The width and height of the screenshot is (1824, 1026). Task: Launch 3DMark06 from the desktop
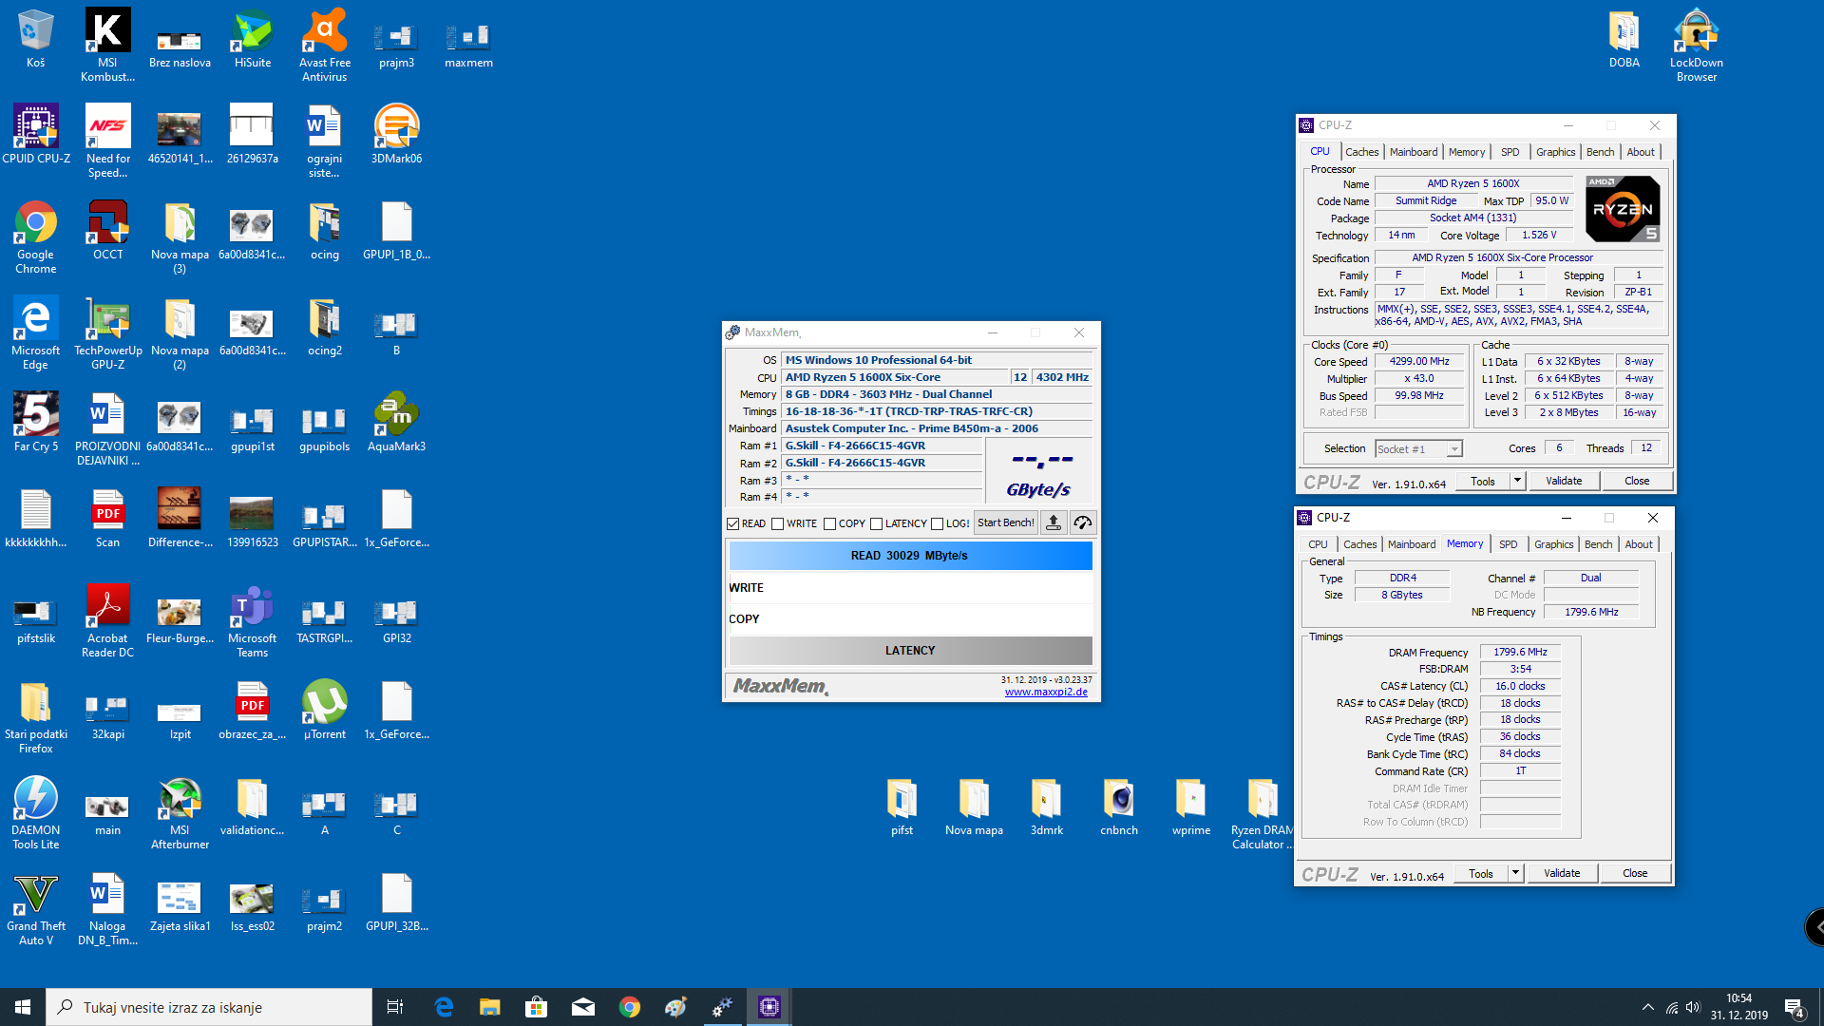396,134
